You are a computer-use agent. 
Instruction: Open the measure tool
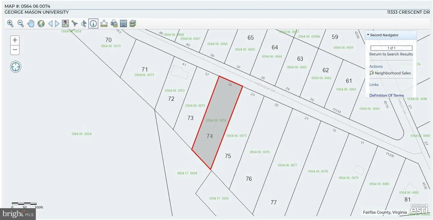click(x=104, y=23)
